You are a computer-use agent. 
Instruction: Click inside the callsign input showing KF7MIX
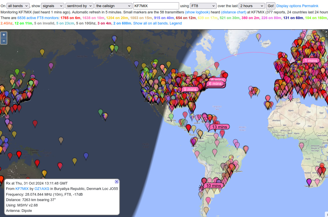coord(156,6)
